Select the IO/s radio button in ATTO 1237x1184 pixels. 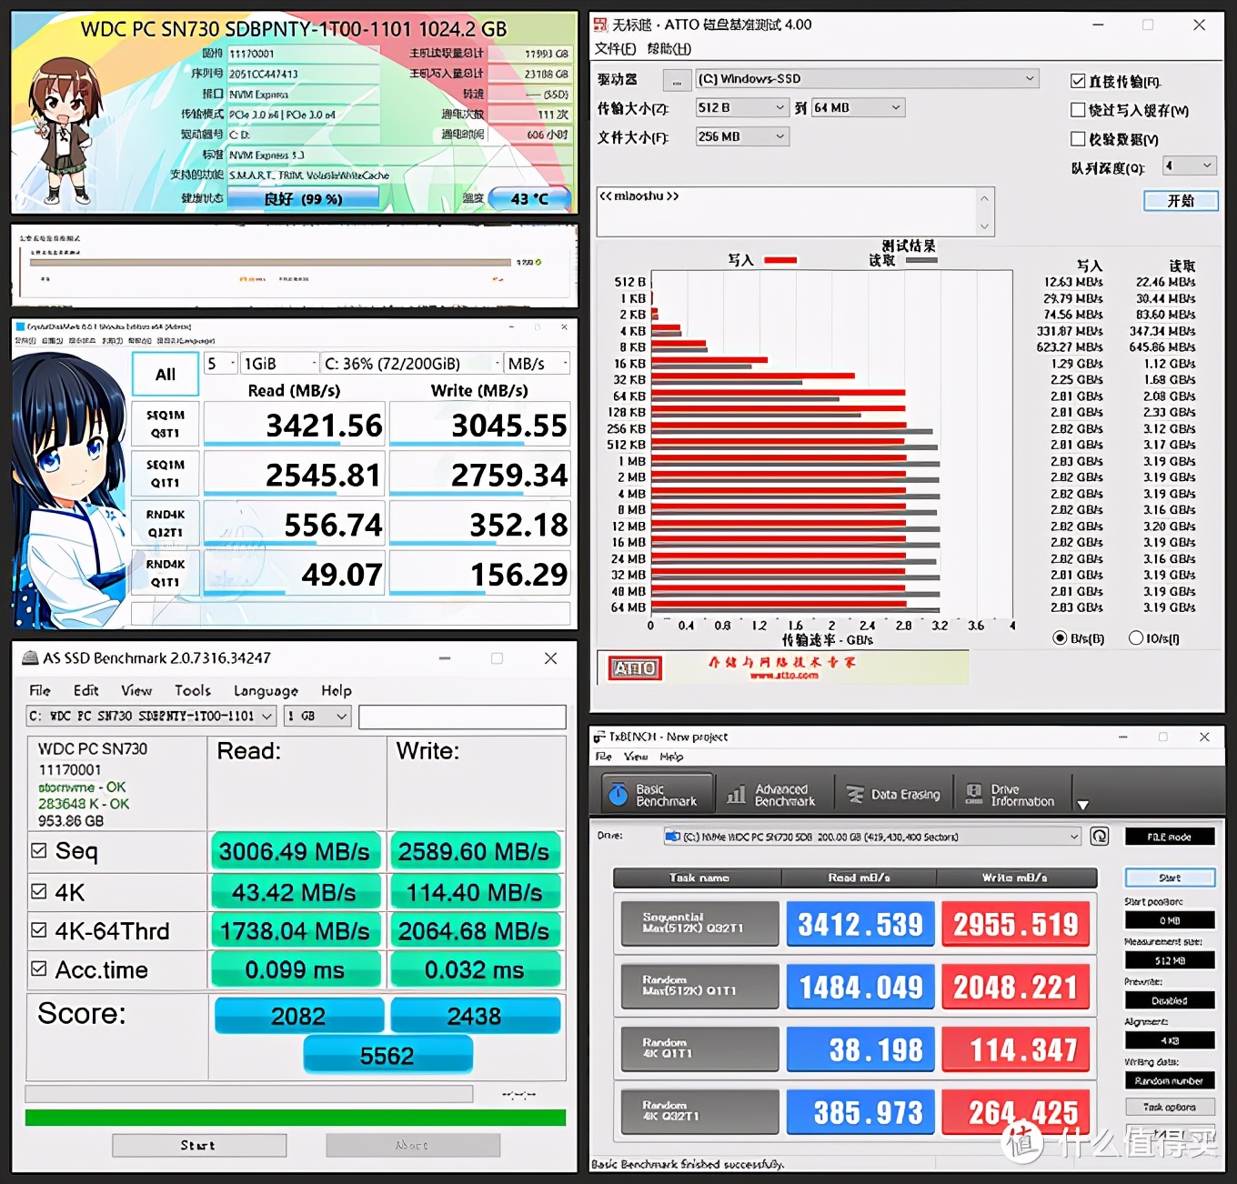1136,638
